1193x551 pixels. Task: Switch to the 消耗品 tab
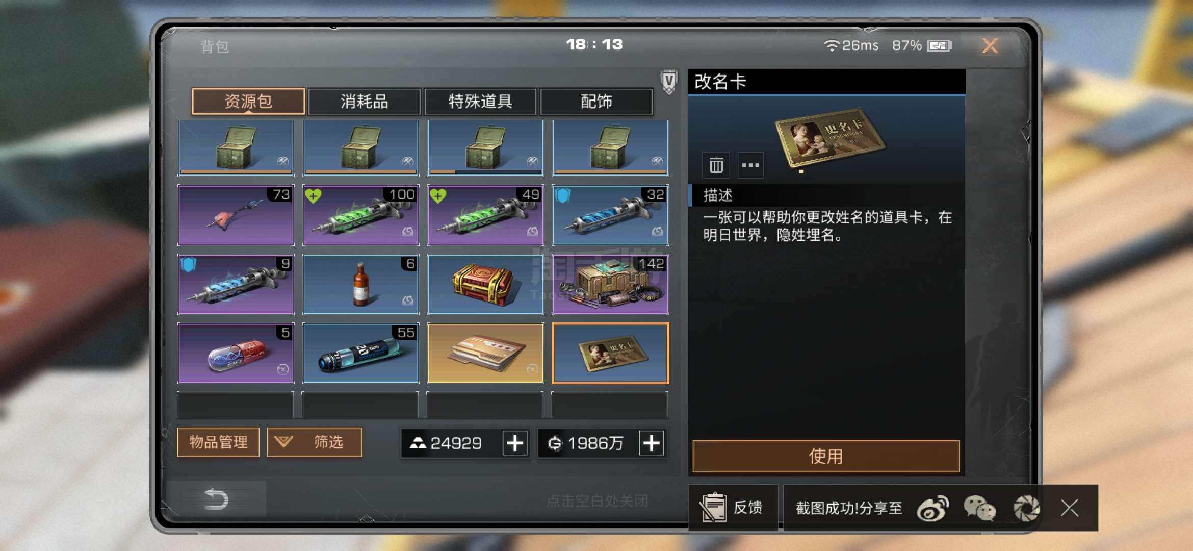(365, 102)
